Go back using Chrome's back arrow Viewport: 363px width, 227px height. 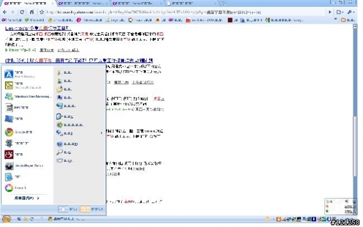tap(5, 12)
